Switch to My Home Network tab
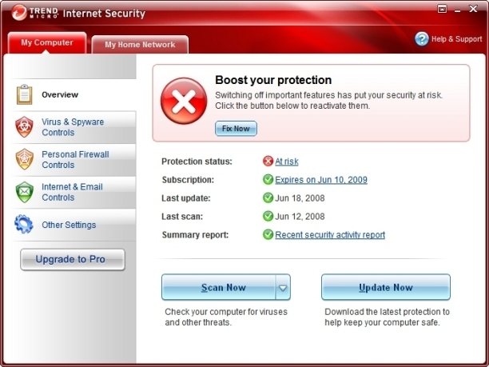 140,44
